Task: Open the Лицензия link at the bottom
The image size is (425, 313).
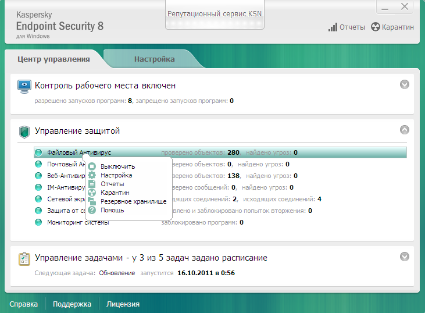Action: 123,304
